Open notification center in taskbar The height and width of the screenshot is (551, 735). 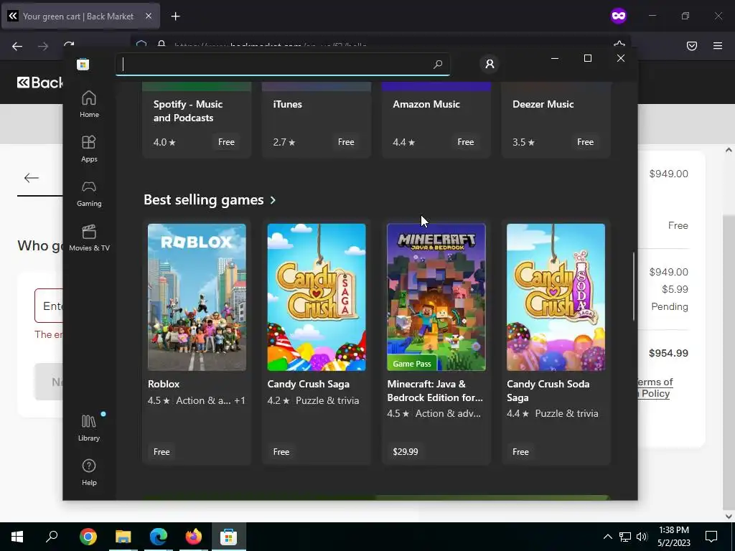coord(711,537)
